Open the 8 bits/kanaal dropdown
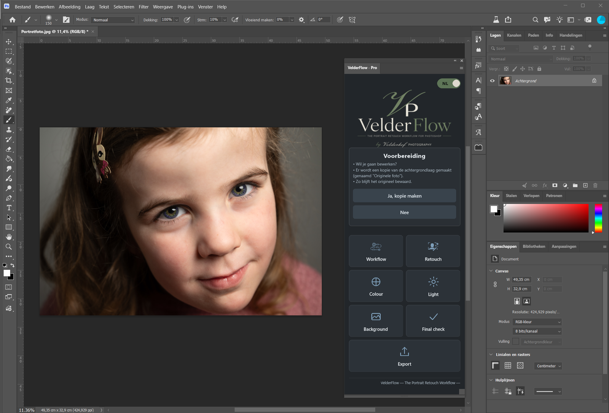Viewport: 609px width, 413px height. tap(537, 331)
